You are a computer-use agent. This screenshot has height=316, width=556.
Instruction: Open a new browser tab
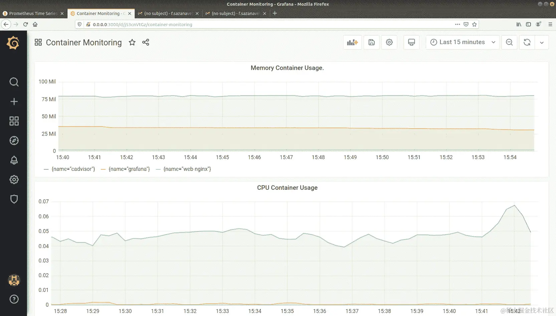pos(275,13)
